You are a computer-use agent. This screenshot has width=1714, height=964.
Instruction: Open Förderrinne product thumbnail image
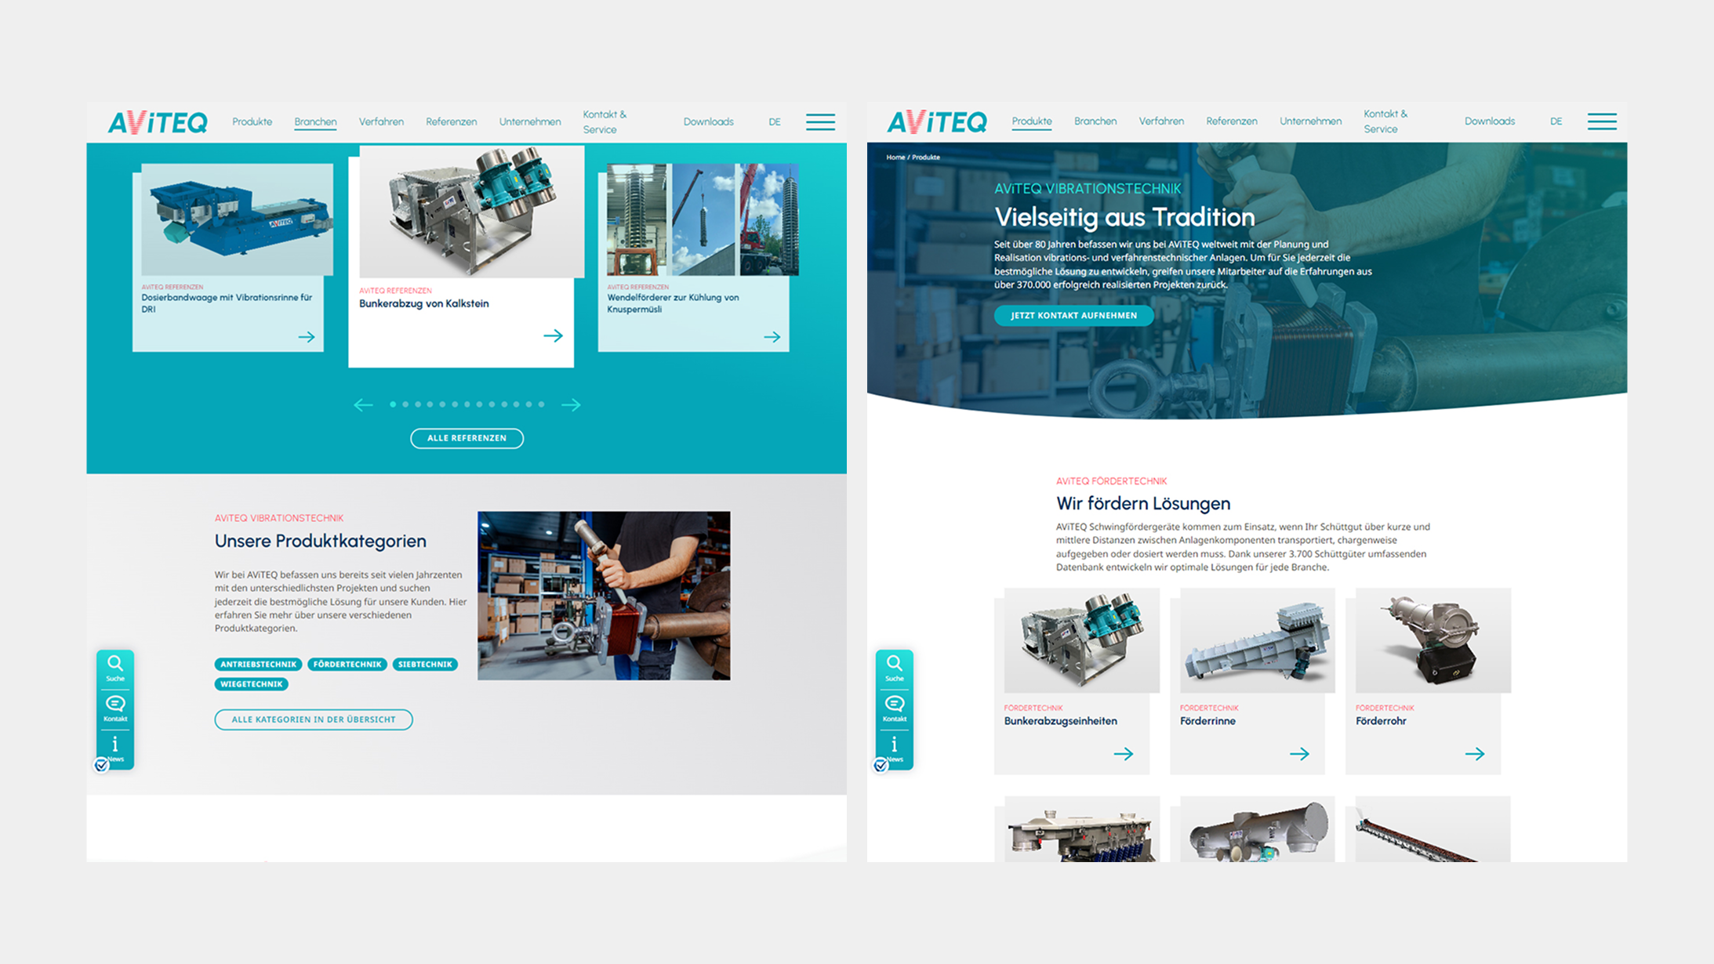point(1258,640)
